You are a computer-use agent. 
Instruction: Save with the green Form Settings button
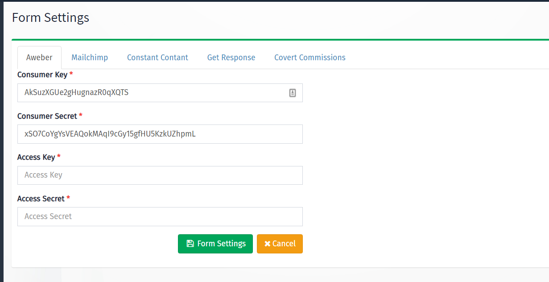pos(215,244)
